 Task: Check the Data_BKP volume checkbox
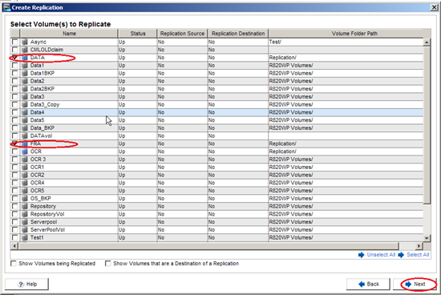(x=14, y=128)
